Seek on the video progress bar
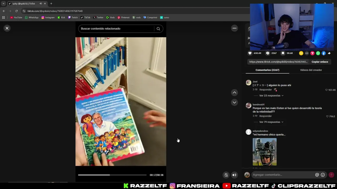 point(112,175)
